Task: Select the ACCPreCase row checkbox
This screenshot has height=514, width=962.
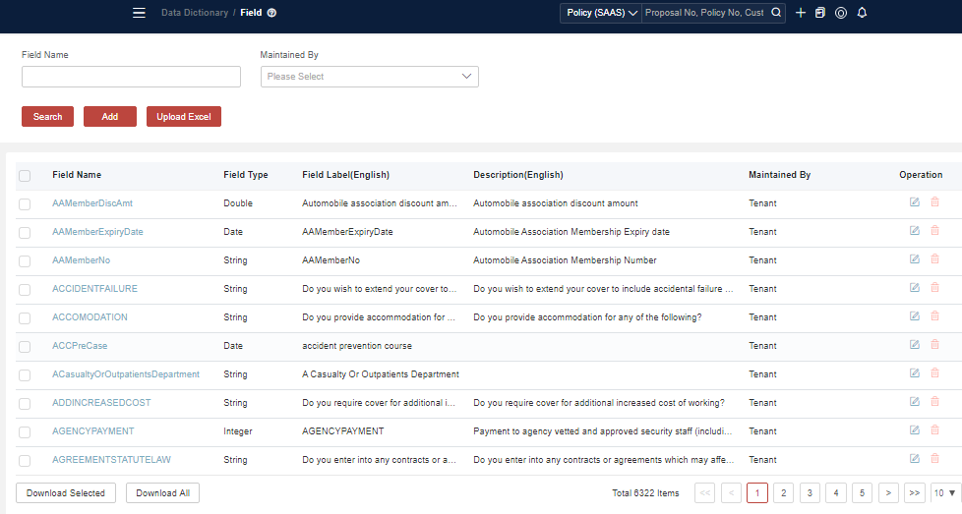Action: point(25,347)
